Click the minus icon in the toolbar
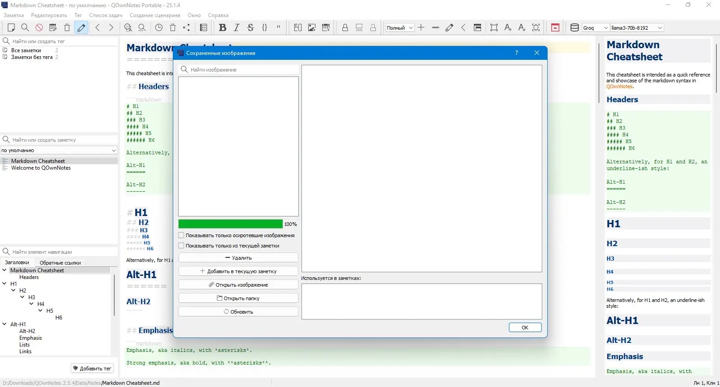 pos(435,27)
